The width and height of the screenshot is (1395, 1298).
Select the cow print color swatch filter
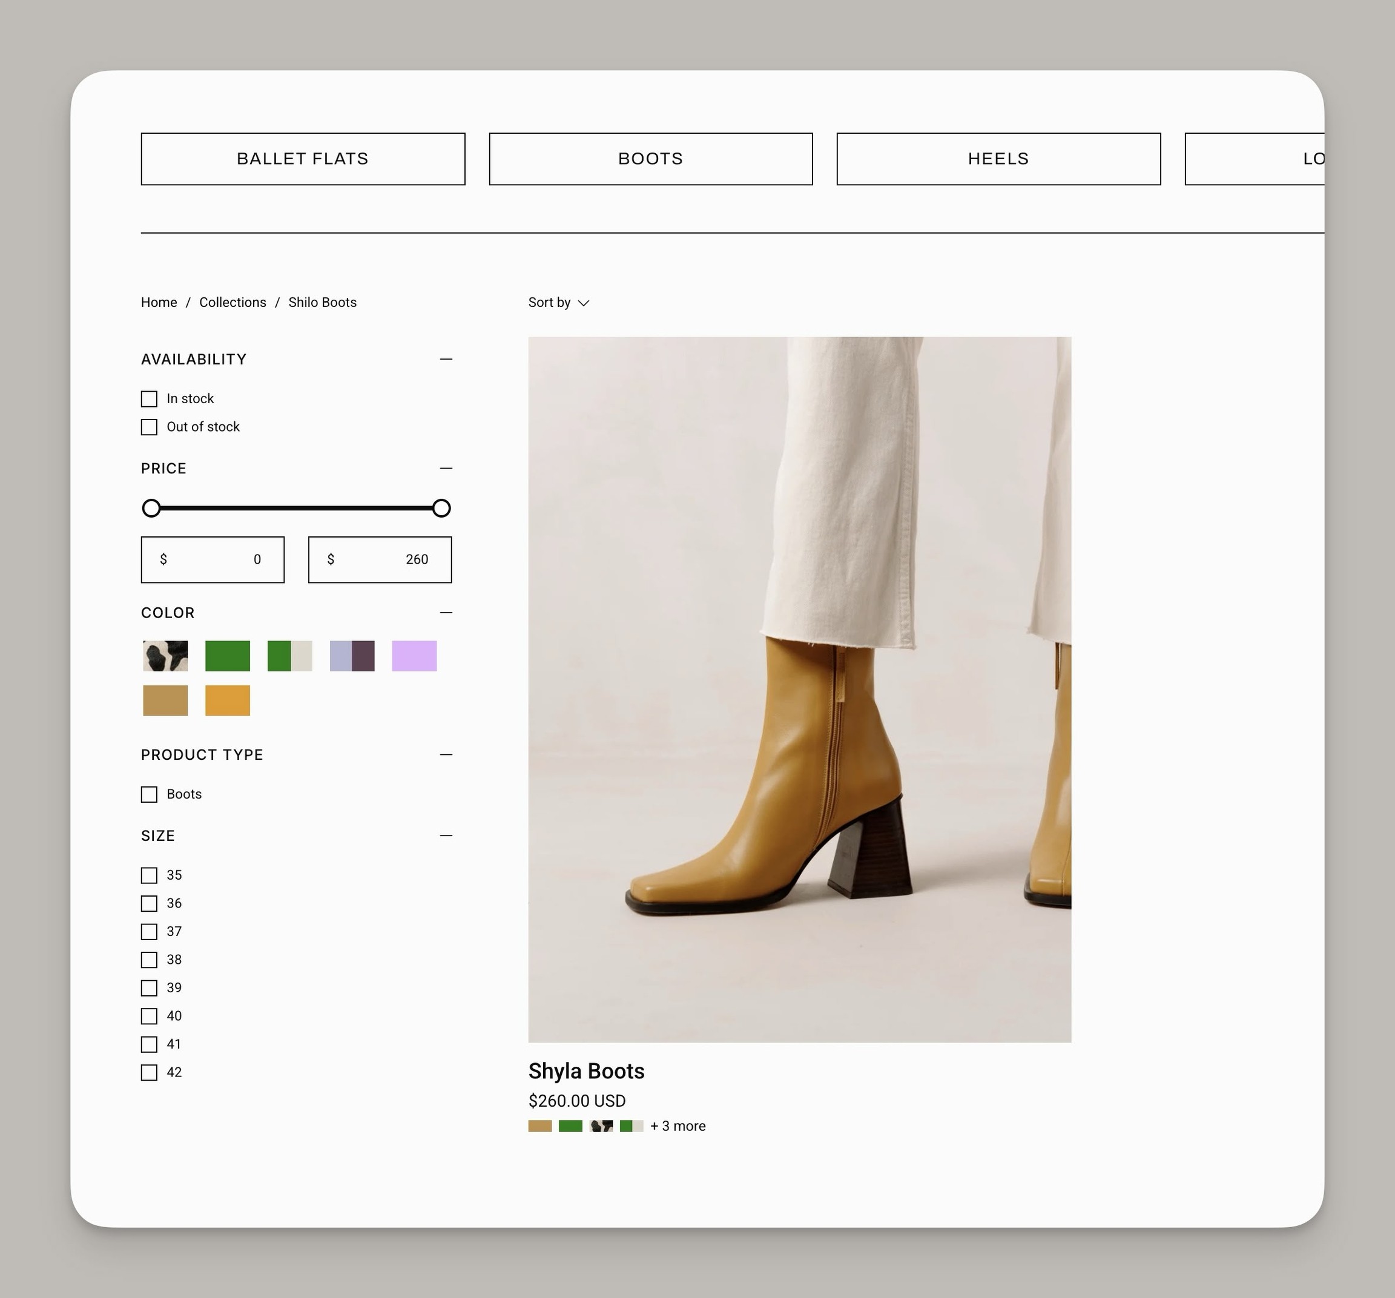pyautogui.click(x=165, y=656)
